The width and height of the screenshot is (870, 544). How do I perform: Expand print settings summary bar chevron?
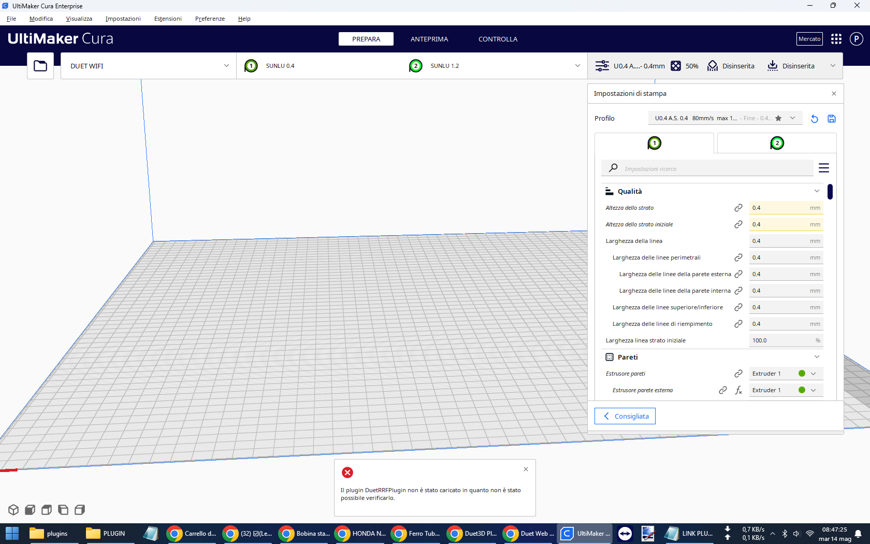(833, 66)
